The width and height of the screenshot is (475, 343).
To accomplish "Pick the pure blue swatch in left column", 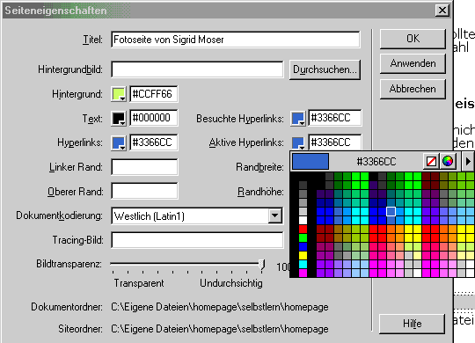I will [303, 246].
